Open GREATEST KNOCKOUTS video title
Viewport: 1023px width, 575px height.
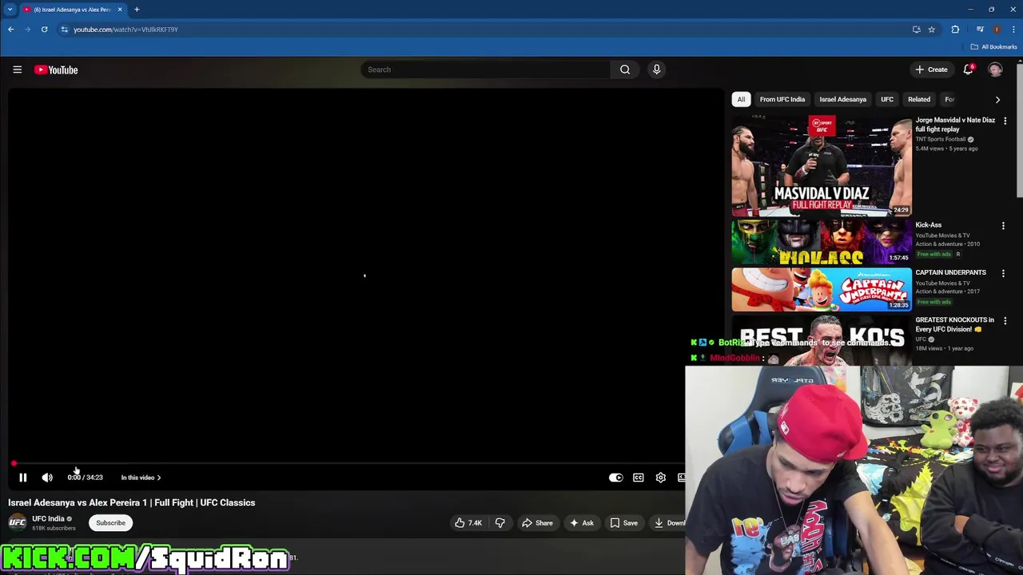point(954,324)
